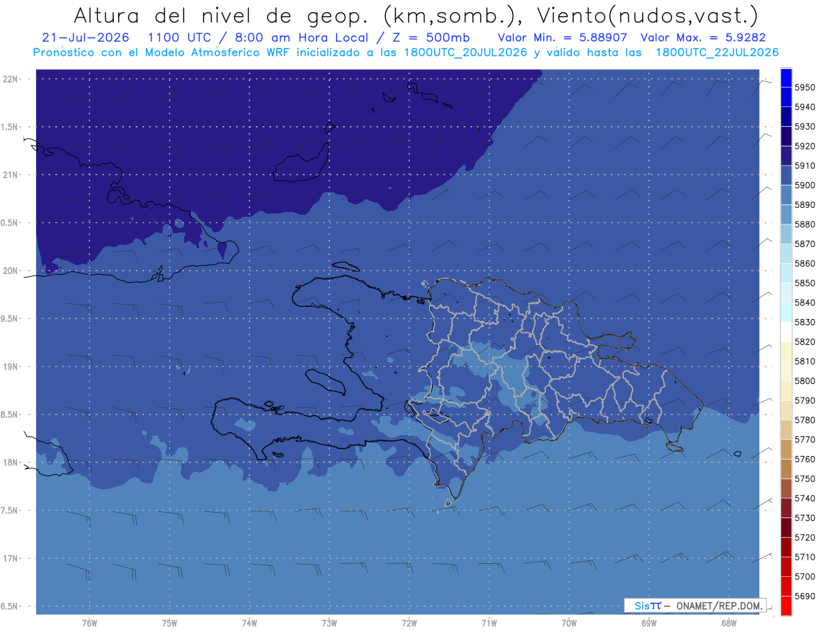Click the '70W' longitude label

[569, 622]
